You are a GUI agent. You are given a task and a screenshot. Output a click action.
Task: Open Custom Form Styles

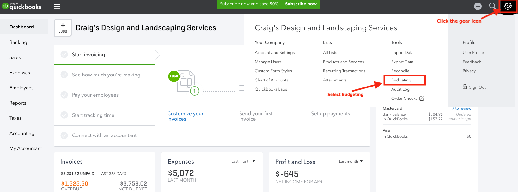point(273,71)
